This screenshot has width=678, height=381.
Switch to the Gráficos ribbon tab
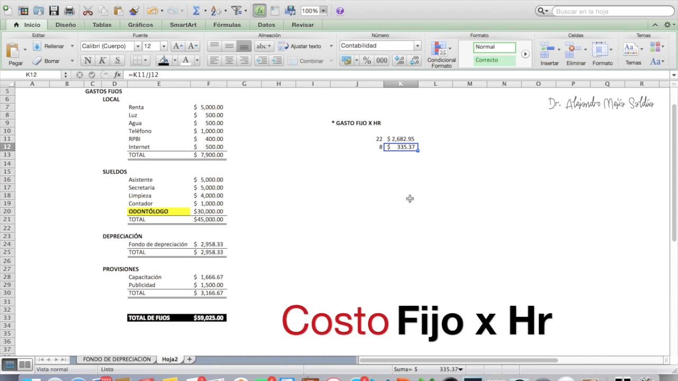pos(140,25)
